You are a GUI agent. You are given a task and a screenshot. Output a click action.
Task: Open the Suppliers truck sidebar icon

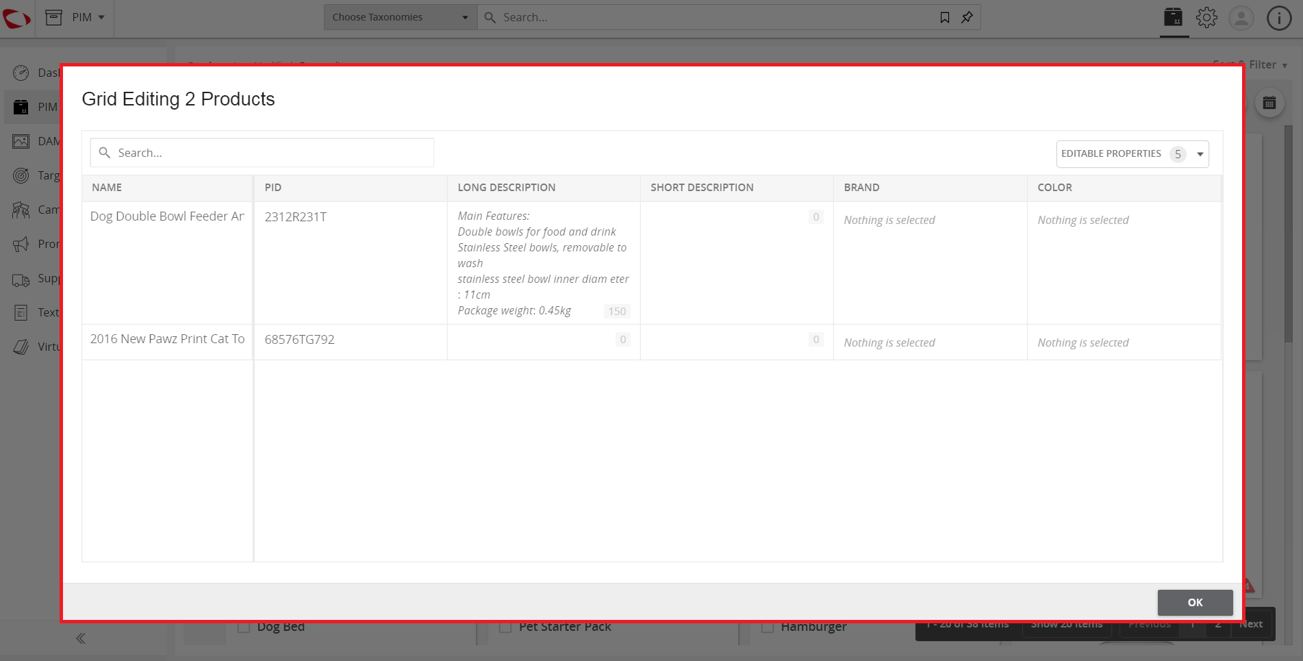[21, 279]
